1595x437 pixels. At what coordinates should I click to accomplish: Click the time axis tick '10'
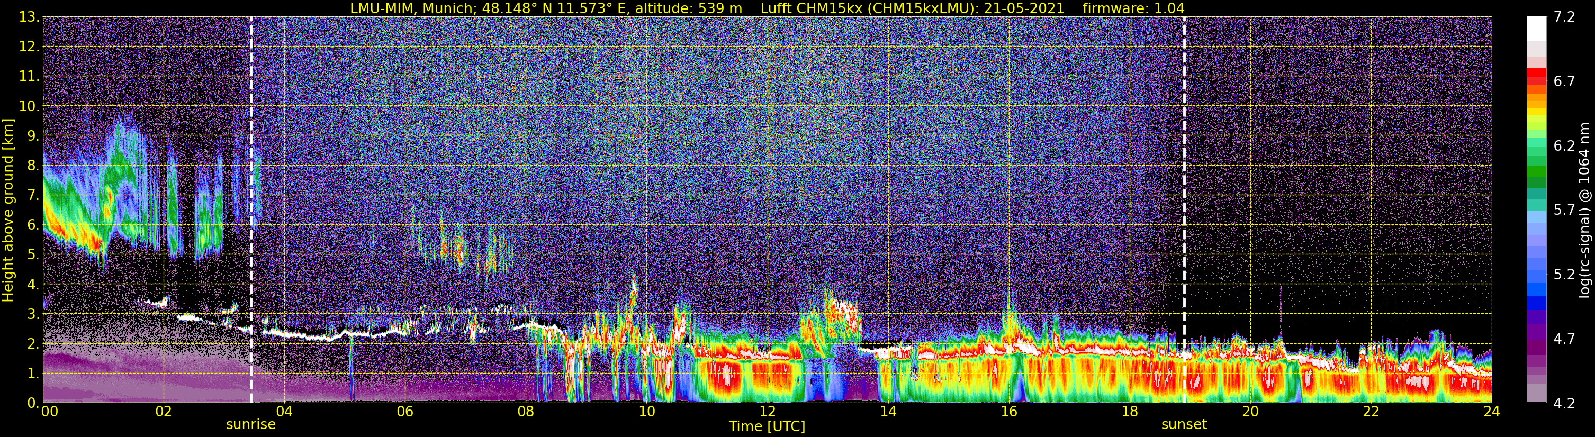646,412
